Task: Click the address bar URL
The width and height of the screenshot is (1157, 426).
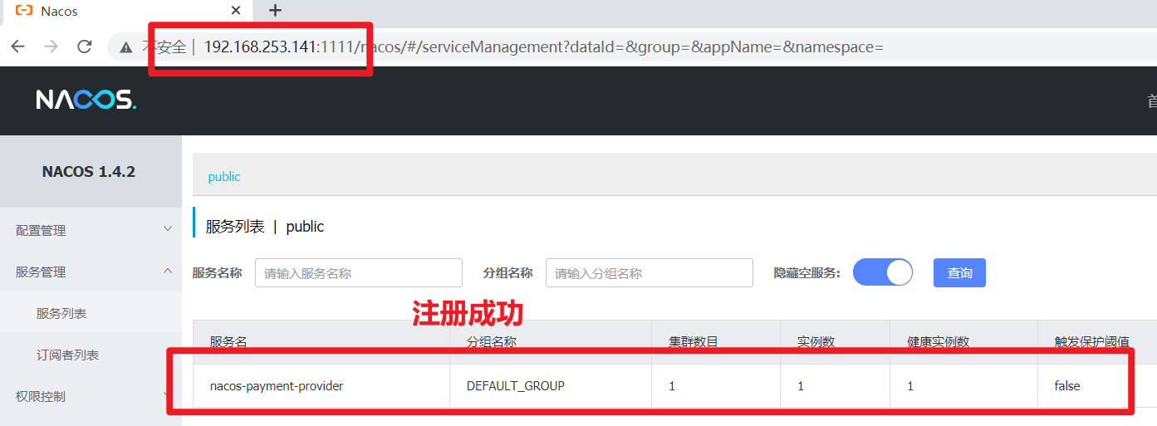Action: [544, 47]
